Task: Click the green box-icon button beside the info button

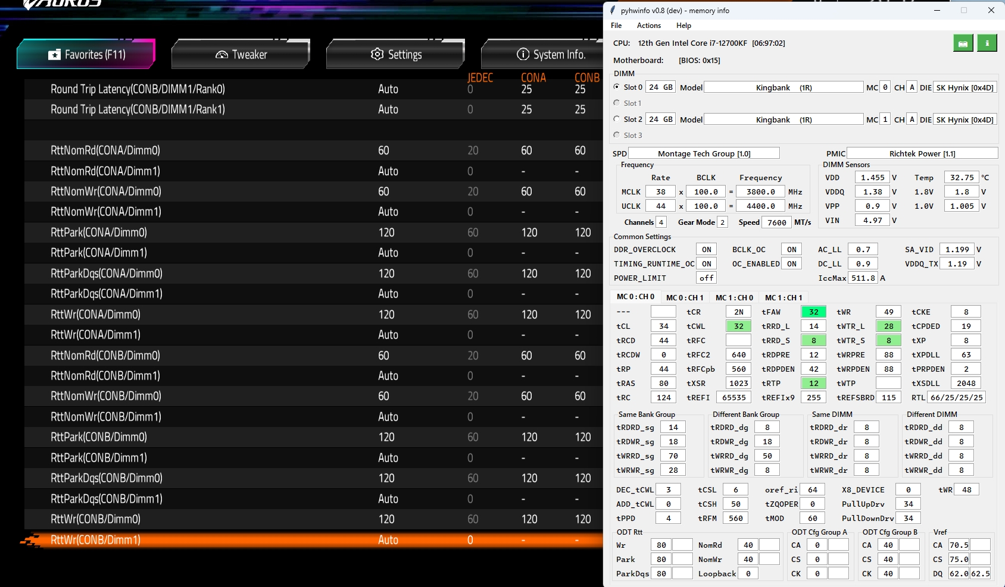Action: [x=963, y=43]
